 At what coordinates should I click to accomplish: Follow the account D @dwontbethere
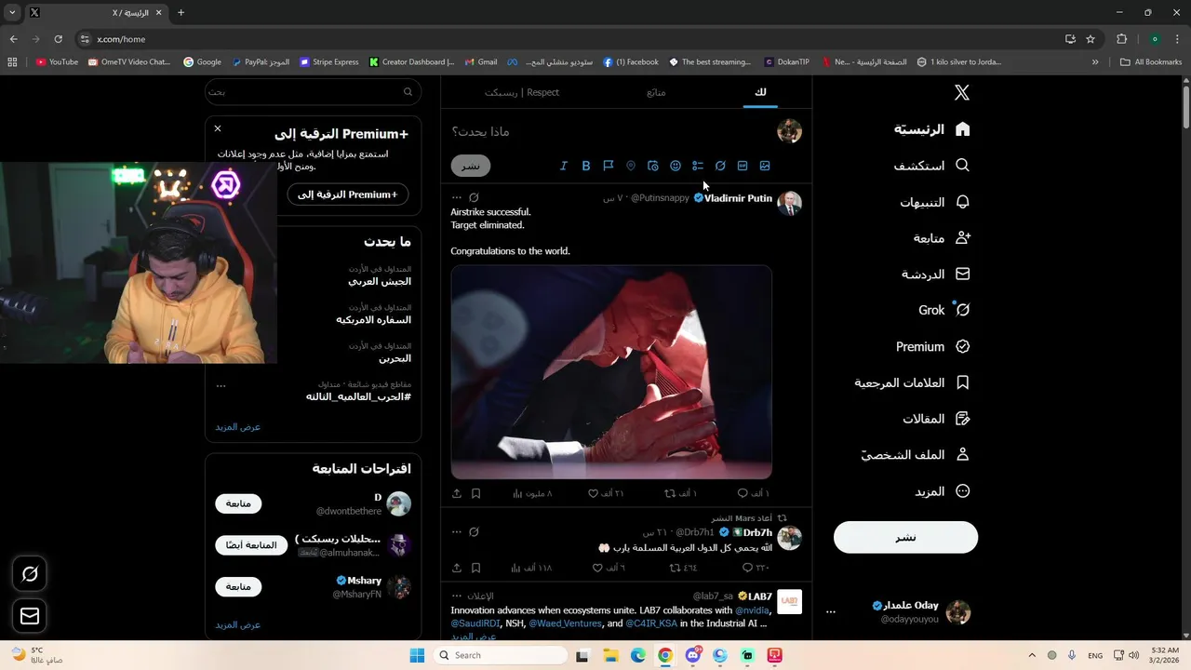238,503
